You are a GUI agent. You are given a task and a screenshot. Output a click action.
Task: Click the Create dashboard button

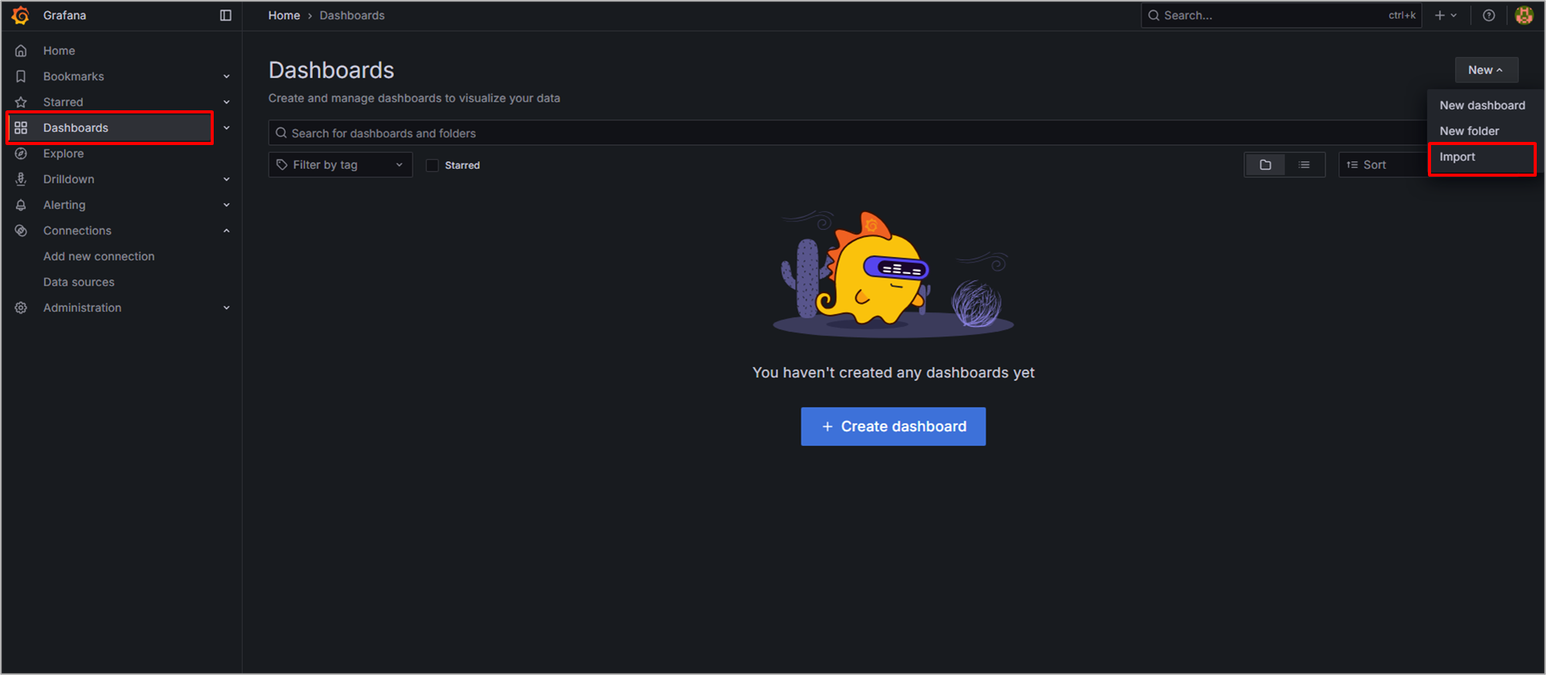(893, 427)
